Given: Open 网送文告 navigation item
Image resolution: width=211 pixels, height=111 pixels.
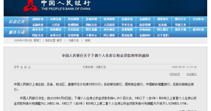Looking at the screenshot, I should pyautogui.click(x=38, y=35).
